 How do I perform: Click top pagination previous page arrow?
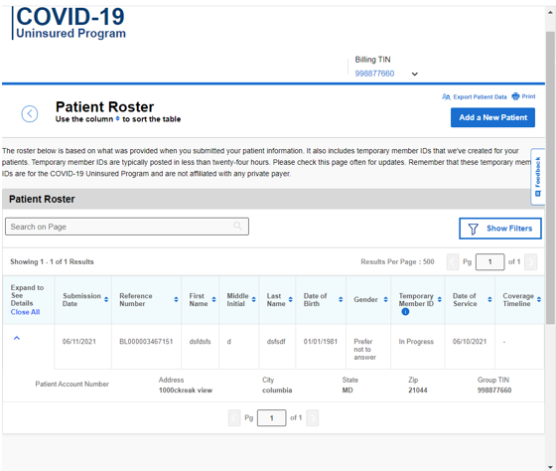[453, 262]
